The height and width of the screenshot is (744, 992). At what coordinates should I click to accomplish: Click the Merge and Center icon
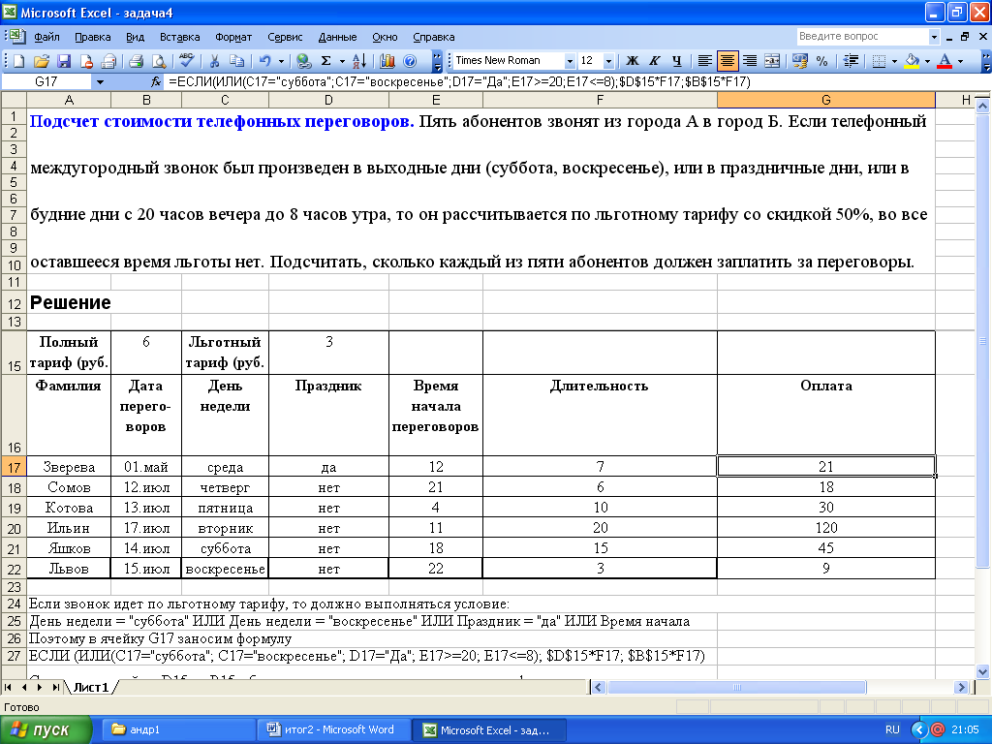pyautogui.click(x=772, y=61)
